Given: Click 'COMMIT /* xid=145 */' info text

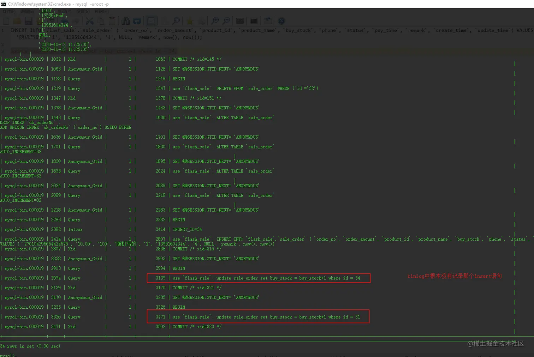Looking at the screenshot, I should coord(197,59).
